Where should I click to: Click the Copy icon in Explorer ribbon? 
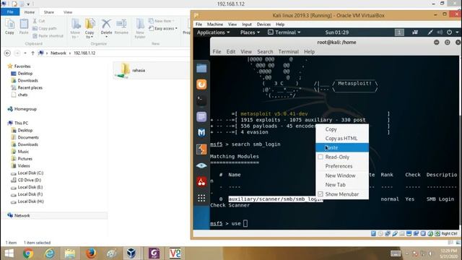point(9,27)
